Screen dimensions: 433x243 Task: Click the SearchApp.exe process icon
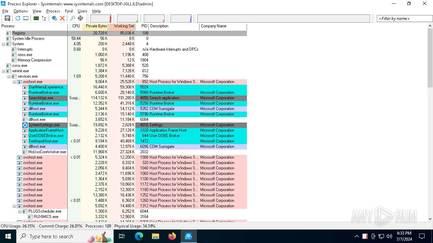tap(25, 98)
